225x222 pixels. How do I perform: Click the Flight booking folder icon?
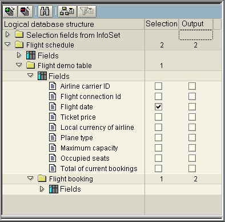(x=42, y=179)
